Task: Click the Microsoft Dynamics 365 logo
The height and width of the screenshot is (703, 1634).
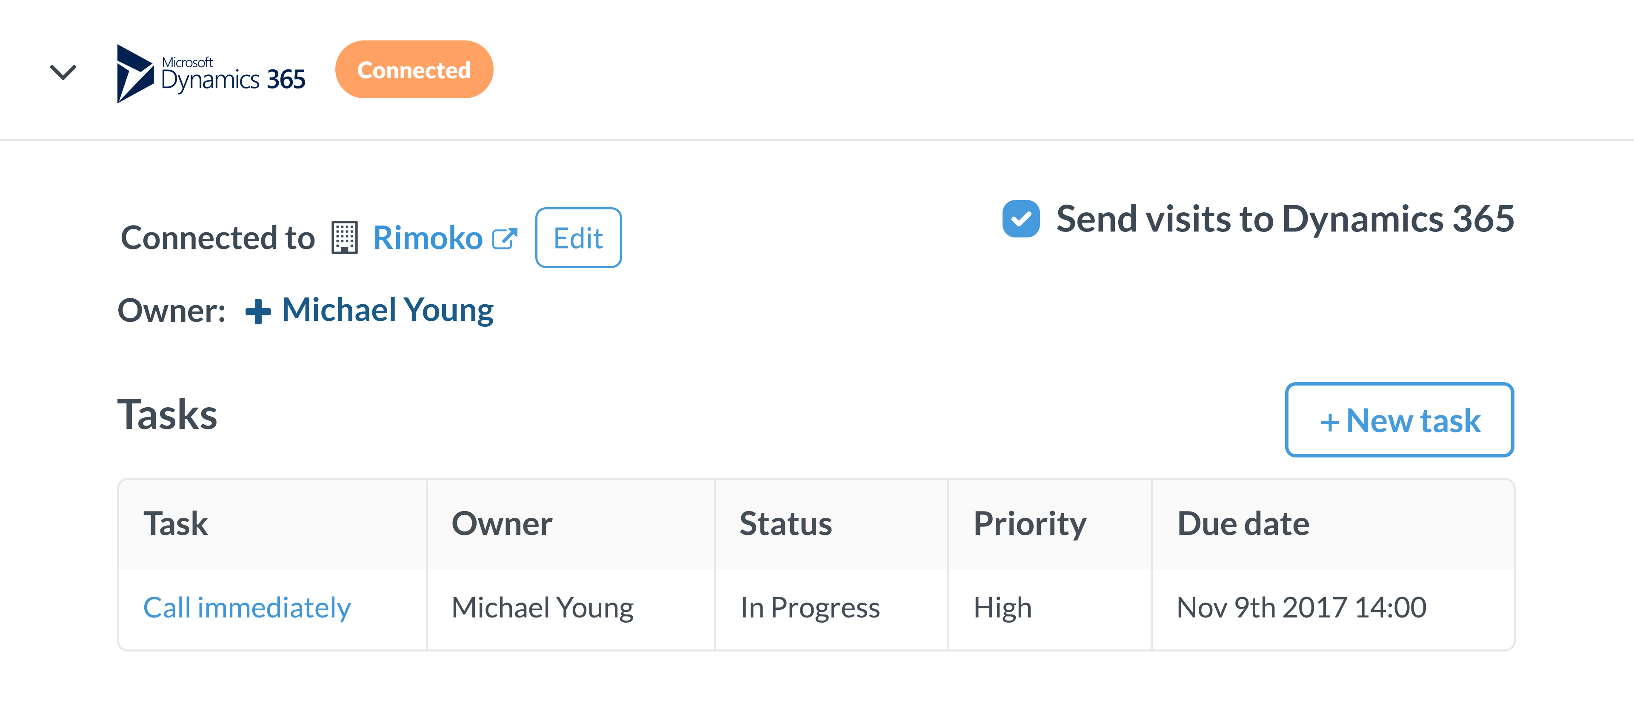Action: point(211,73)
